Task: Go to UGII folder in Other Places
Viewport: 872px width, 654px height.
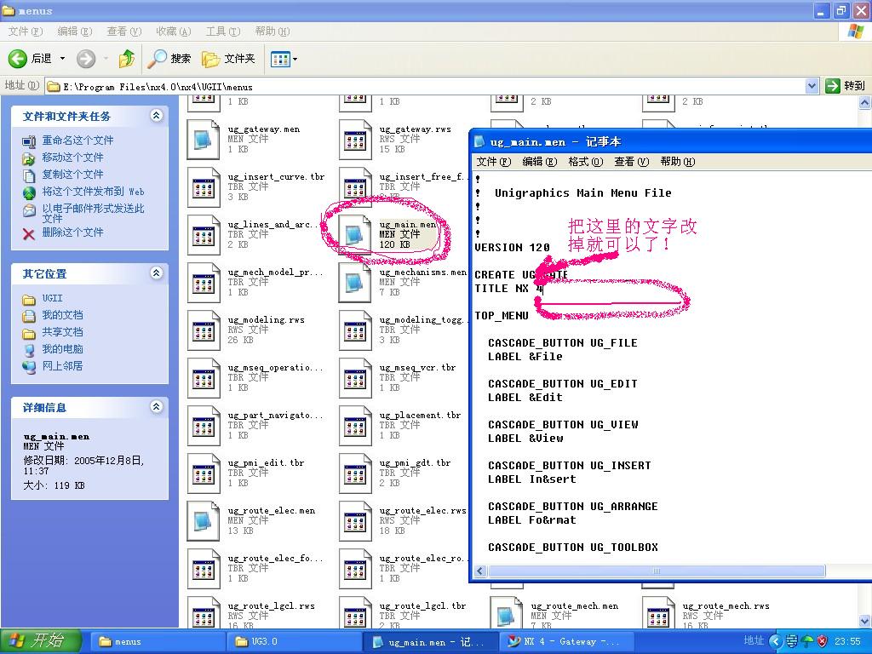Action: click(x=52, y=298)
